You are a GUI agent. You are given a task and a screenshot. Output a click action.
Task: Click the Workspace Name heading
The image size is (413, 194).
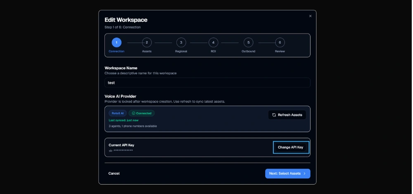121,68
